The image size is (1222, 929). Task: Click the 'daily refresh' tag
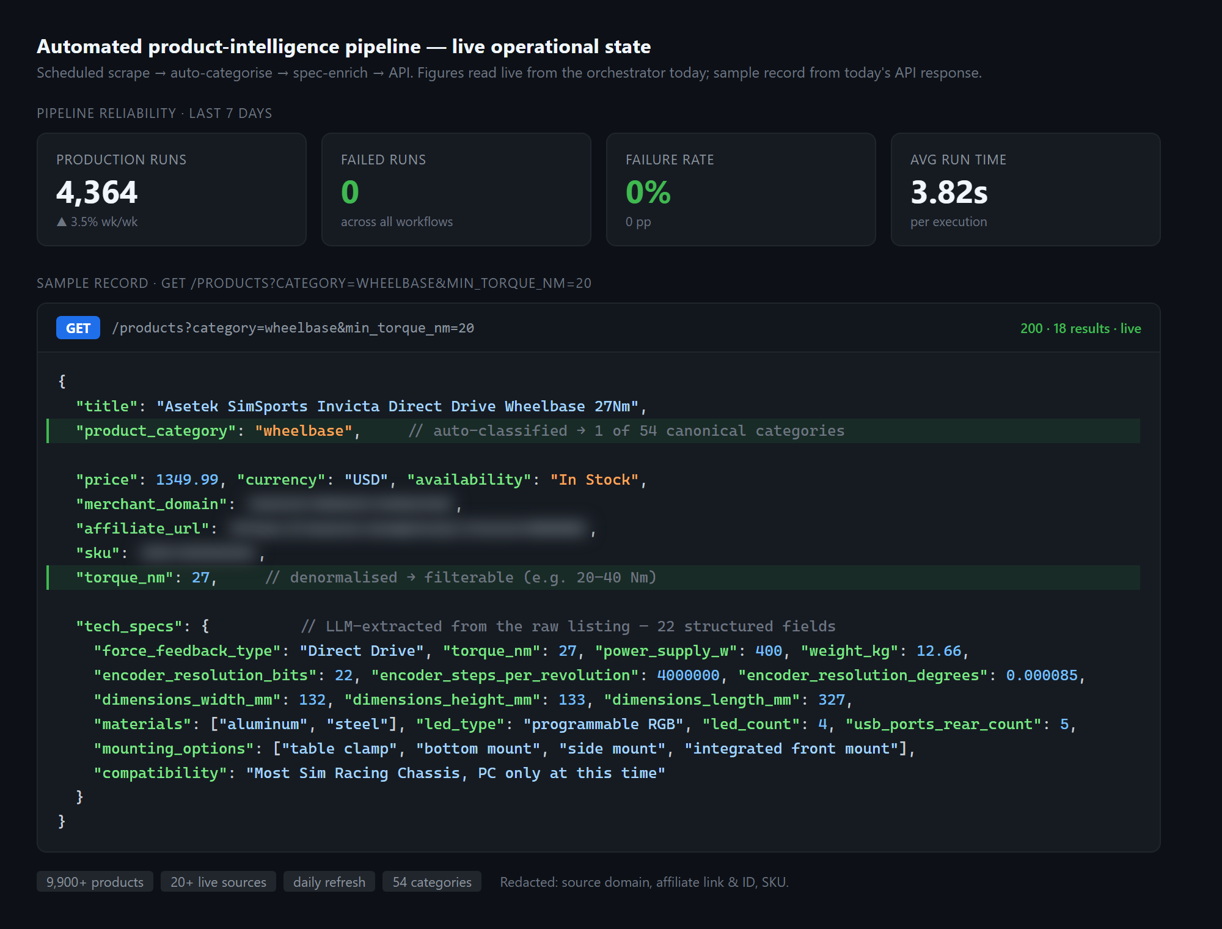pyautogui.click(x=329, y=882)
